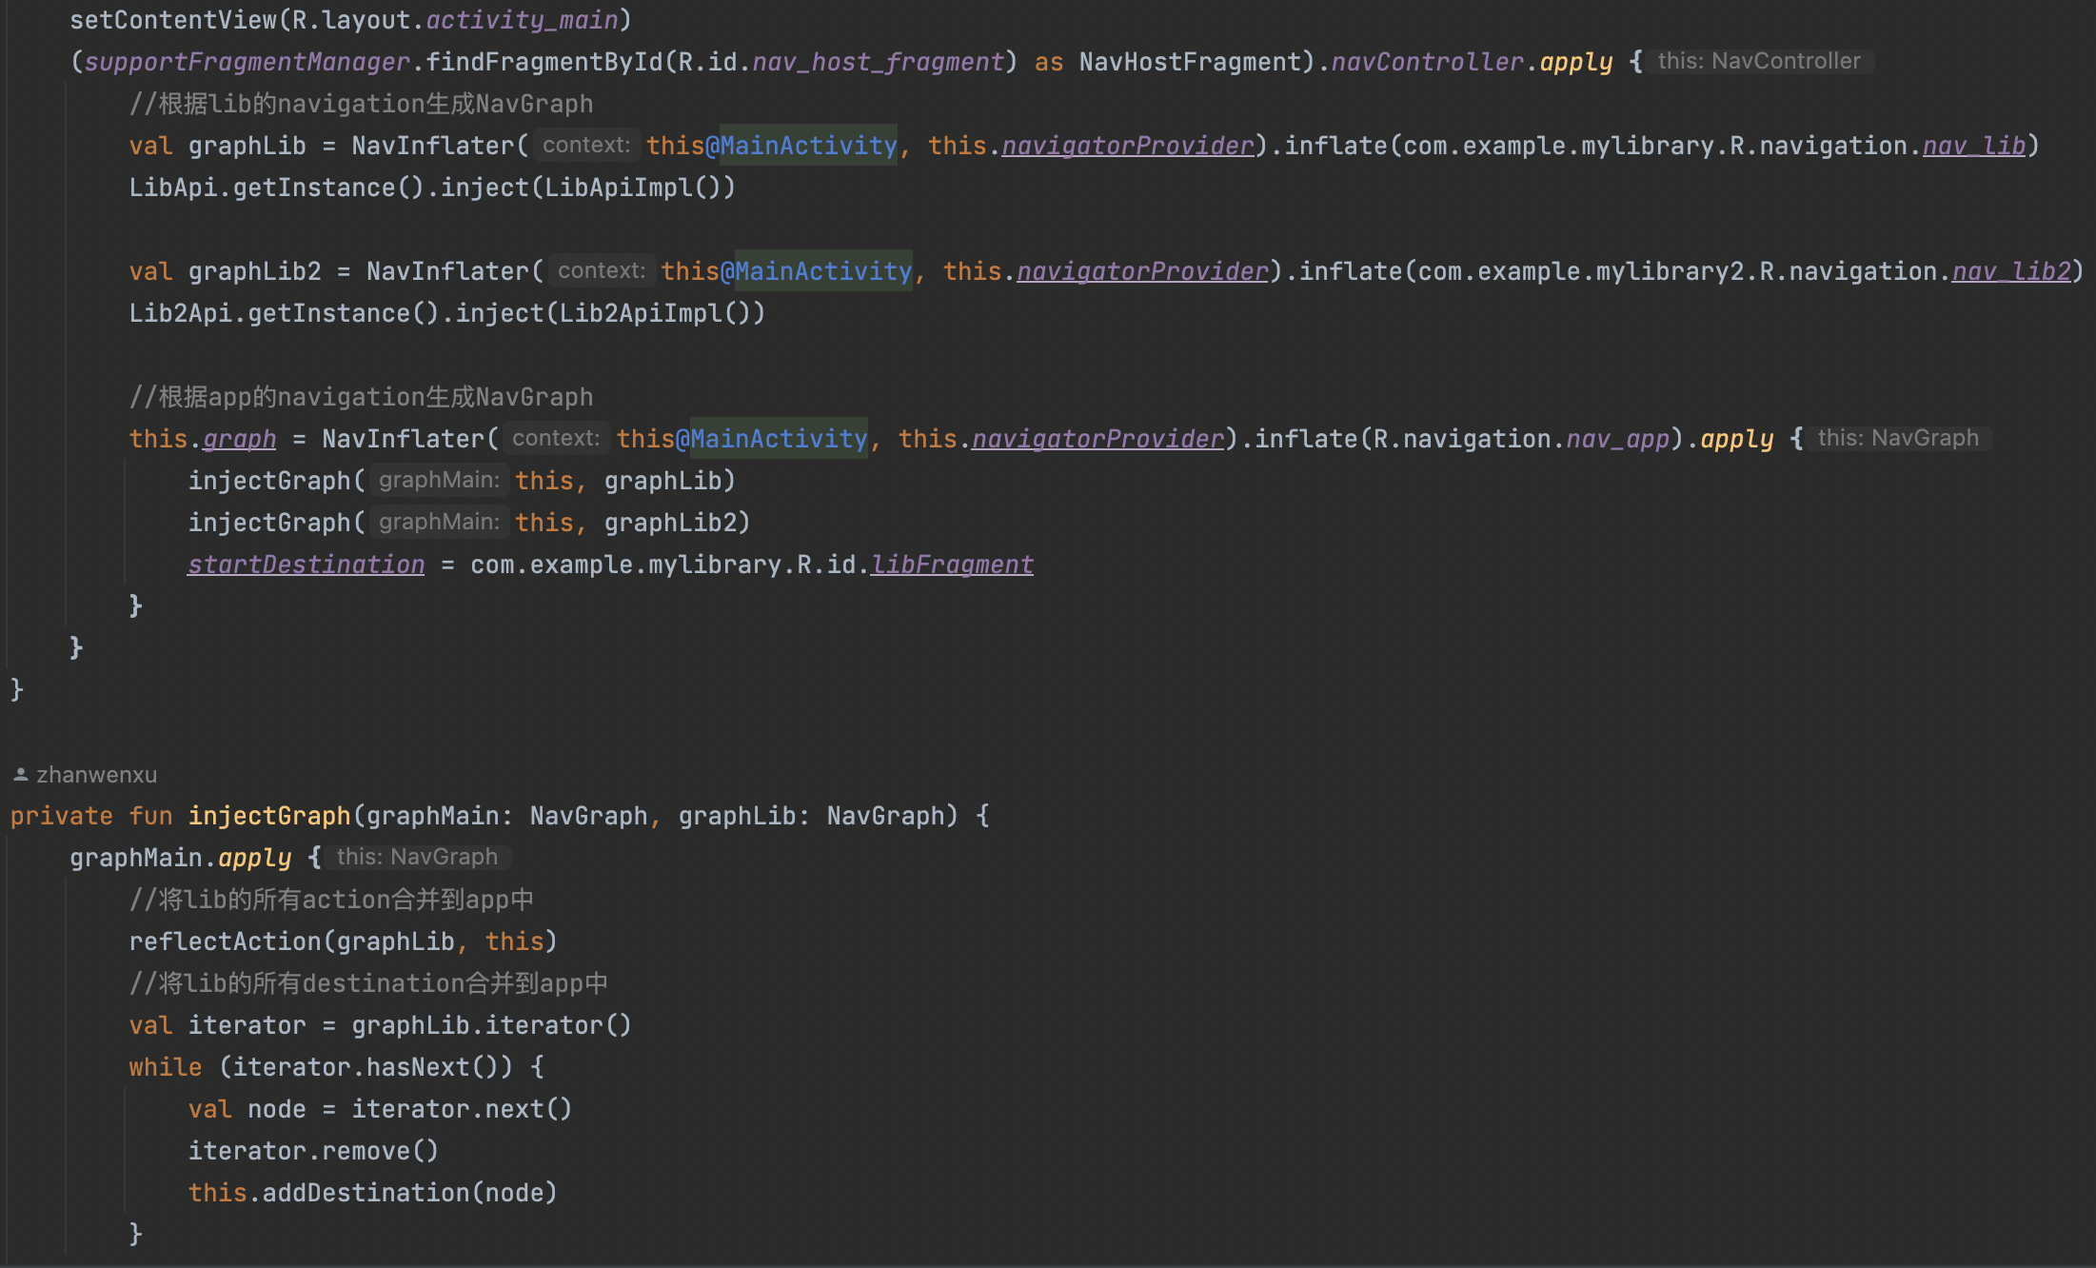Click the 'this: NavController' inlay hint
The image size is (2096, 1268).
[x=1759, y=61]
